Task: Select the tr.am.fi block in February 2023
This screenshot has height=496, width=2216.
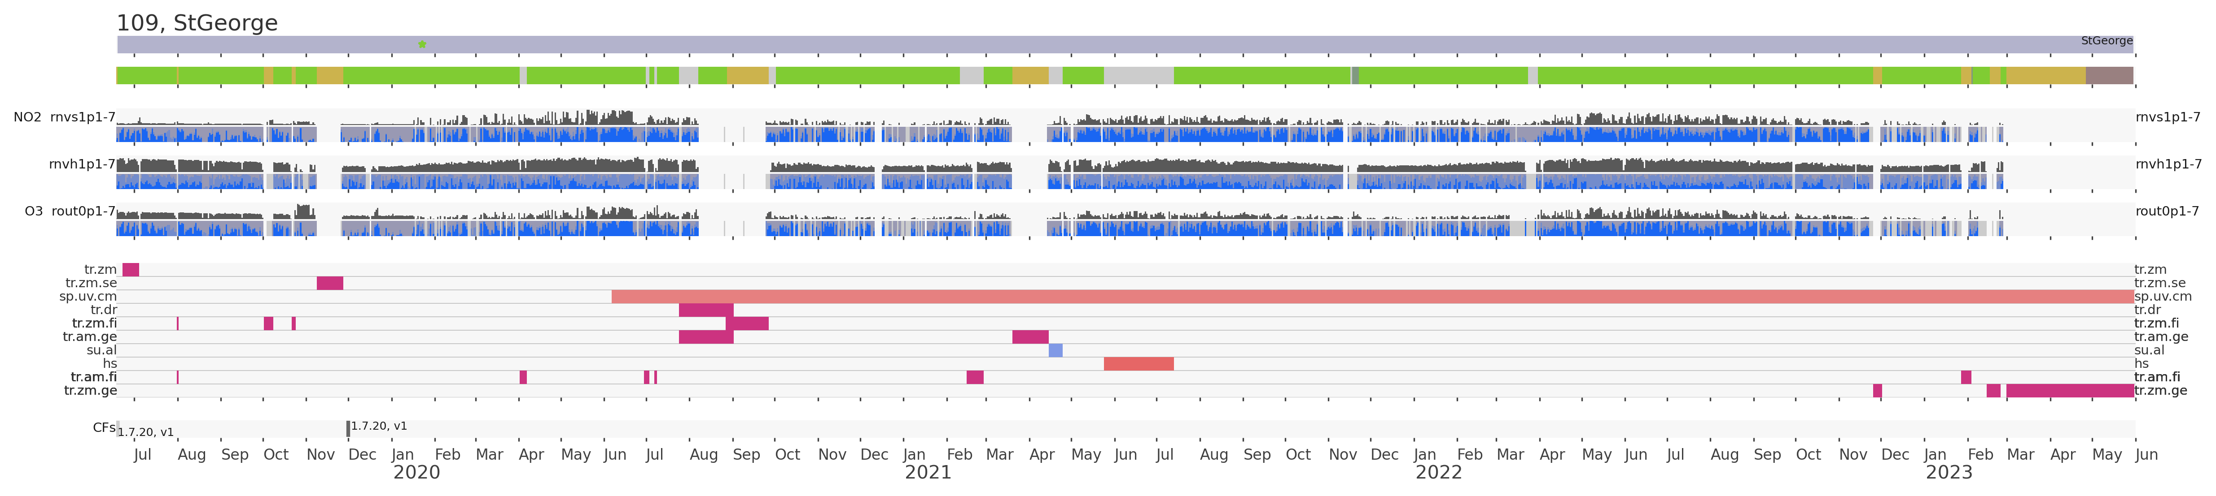Action: pyautogui.click(x=1966, y=377)
